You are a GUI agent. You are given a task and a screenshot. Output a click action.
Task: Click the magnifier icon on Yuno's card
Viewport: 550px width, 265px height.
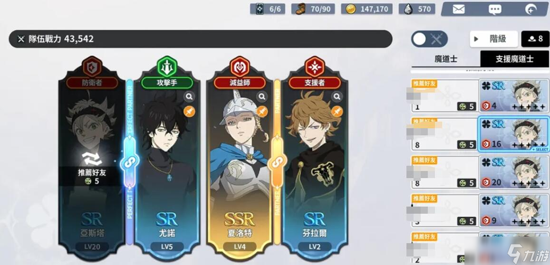(x=189, y=96)
